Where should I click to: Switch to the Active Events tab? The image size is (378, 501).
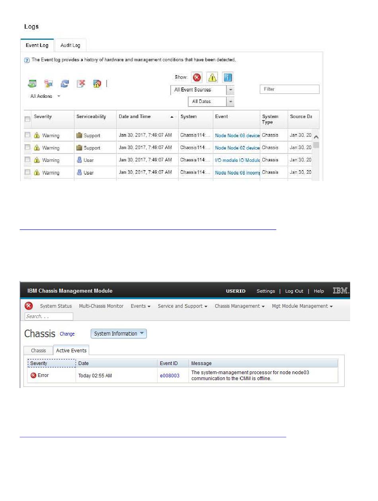71,350
